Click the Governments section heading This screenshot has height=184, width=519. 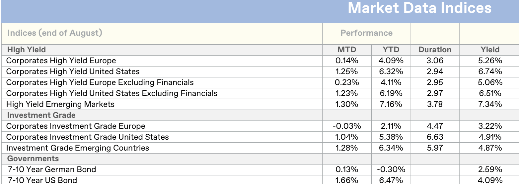pyautogui.click(x=33, y=159)
